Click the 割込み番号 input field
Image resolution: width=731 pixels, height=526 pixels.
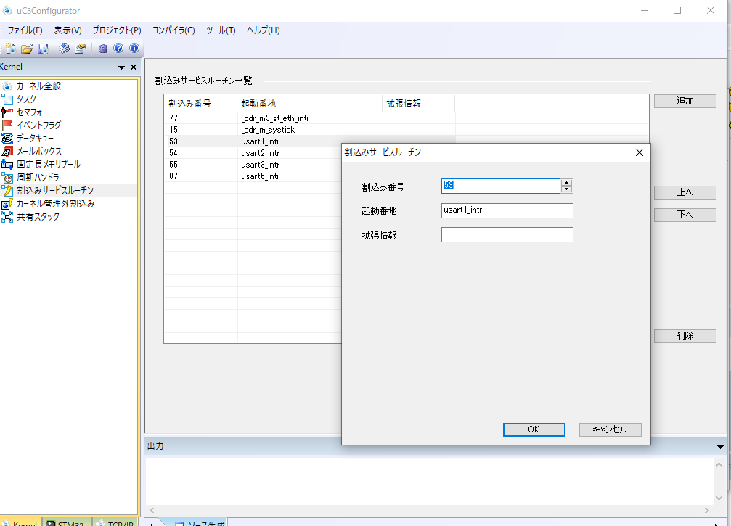pos(501,186)
